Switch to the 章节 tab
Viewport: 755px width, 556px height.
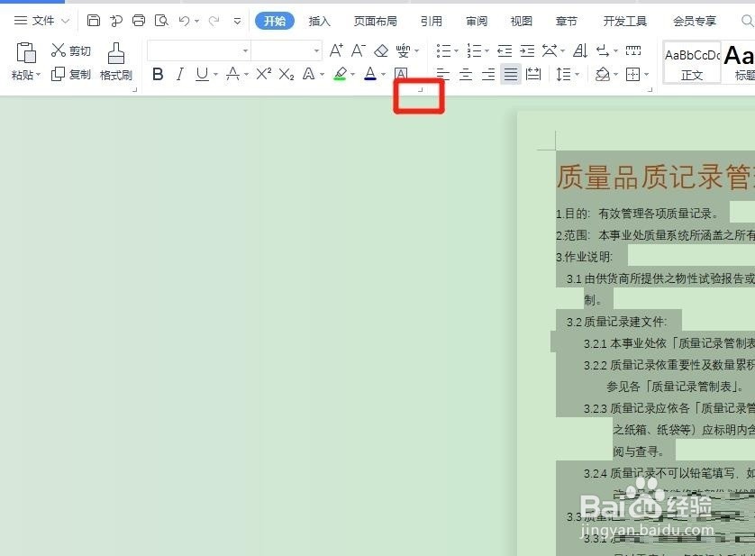(566, 22)
